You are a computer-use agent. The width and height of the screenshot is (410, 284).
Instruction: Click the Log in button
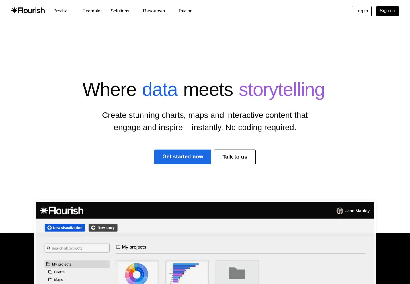[x=362, y=11]
